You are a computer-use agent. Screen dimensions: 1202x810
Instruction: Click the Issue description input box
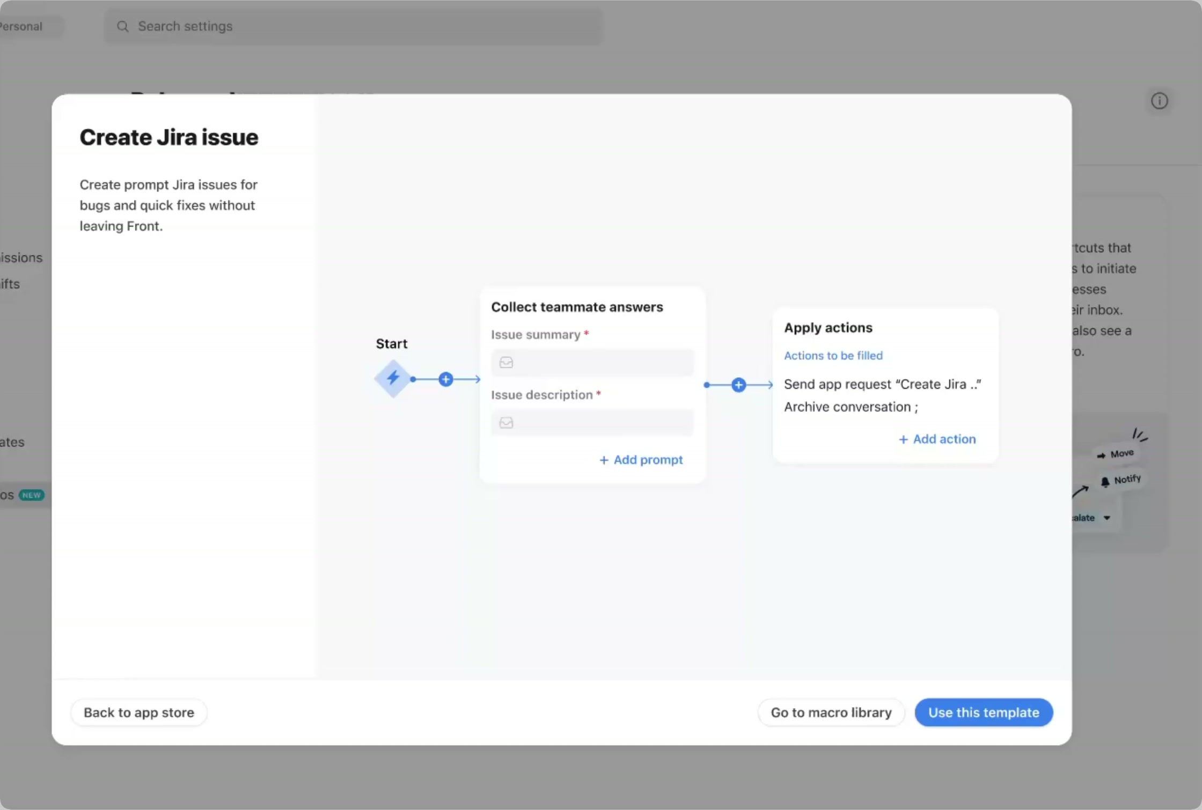(x=592, y=423)
